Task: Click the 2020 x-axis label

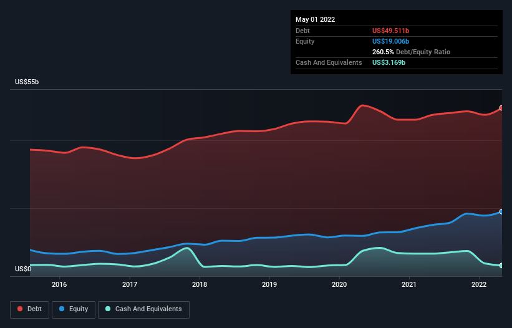Action: (x=339, y=284)
